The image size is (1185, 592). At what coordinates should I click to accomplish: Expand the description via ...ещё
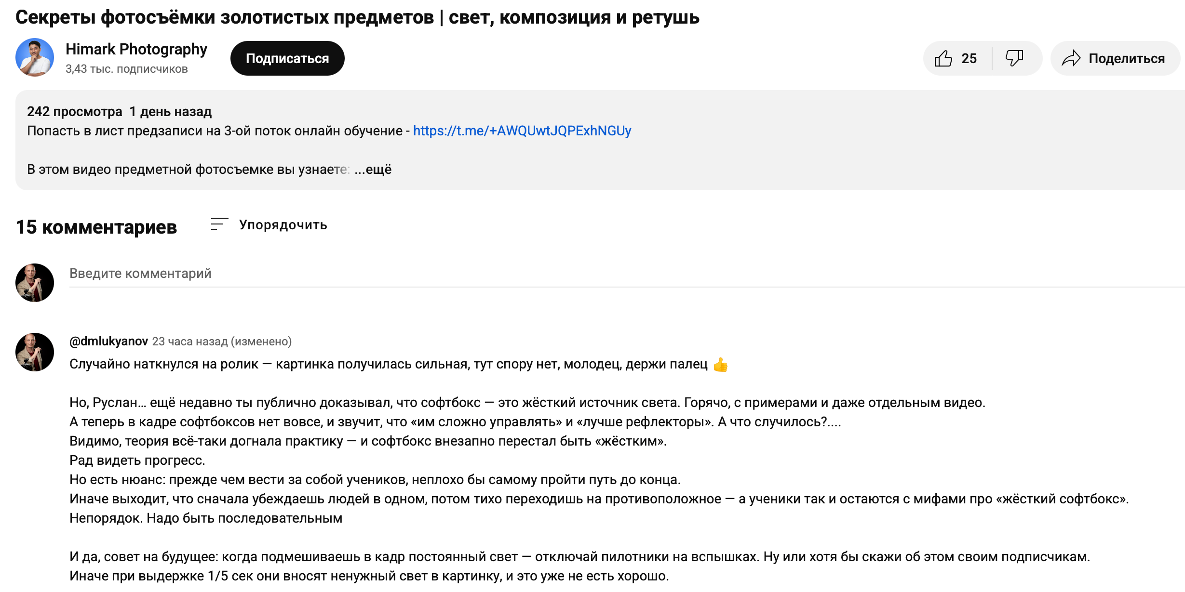tap(373, 170)
